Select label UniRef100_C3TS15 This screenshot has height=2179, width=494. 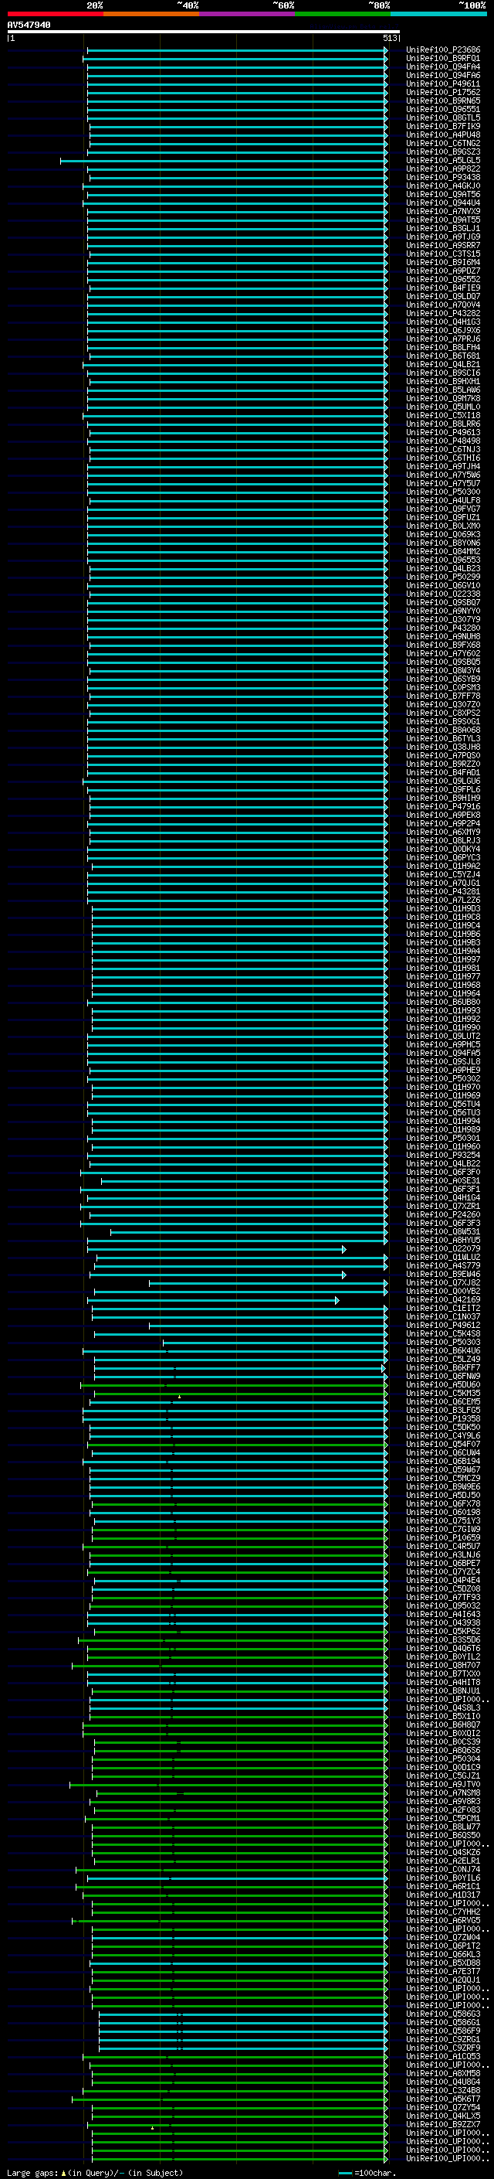443,254
